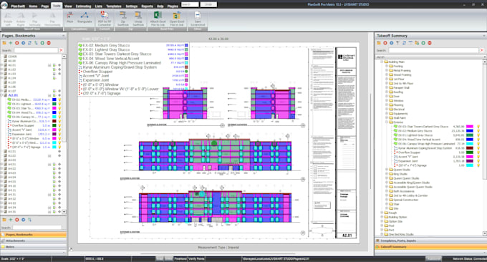Toggle lightbulb for Kynar Aluminum Coping in Takeoff Summary
Viewport: 487px width, 262px height.
coord(478,148)
